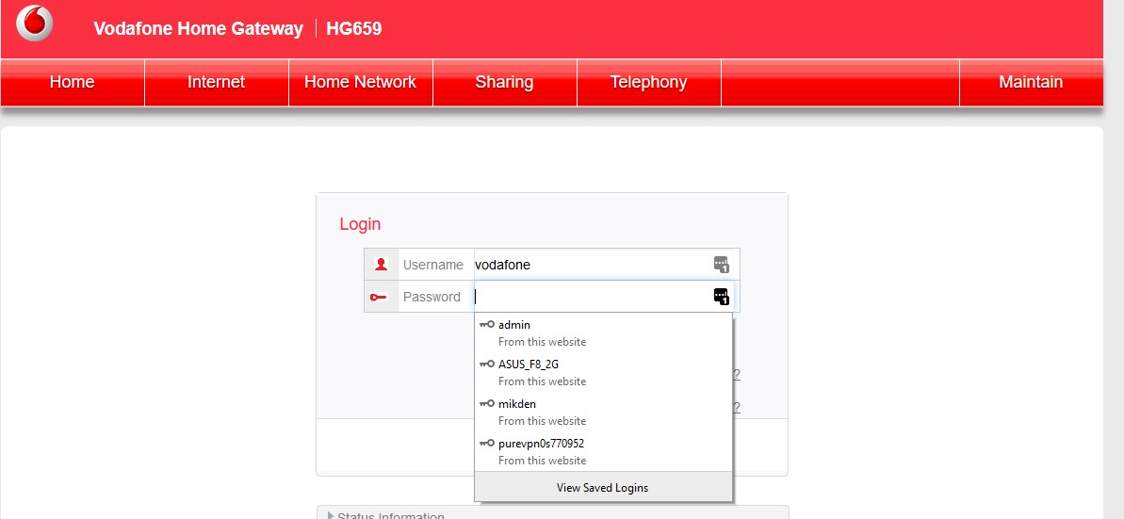The width and height of the screenshot is (1124, 519).
Task: Click the Vodafone logo icon
Action: point(35,23)
